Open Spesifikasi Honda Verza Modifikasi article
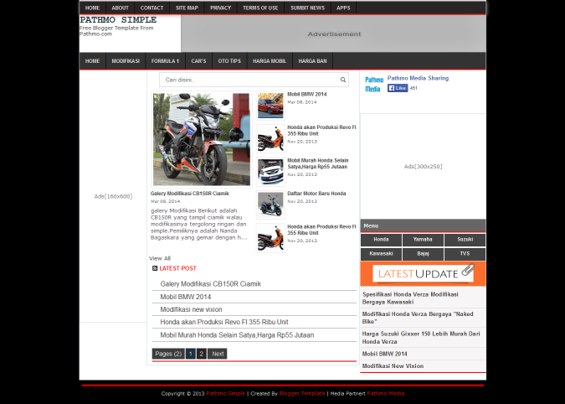Viewport: 565px width, 404px height. point(410,298)
